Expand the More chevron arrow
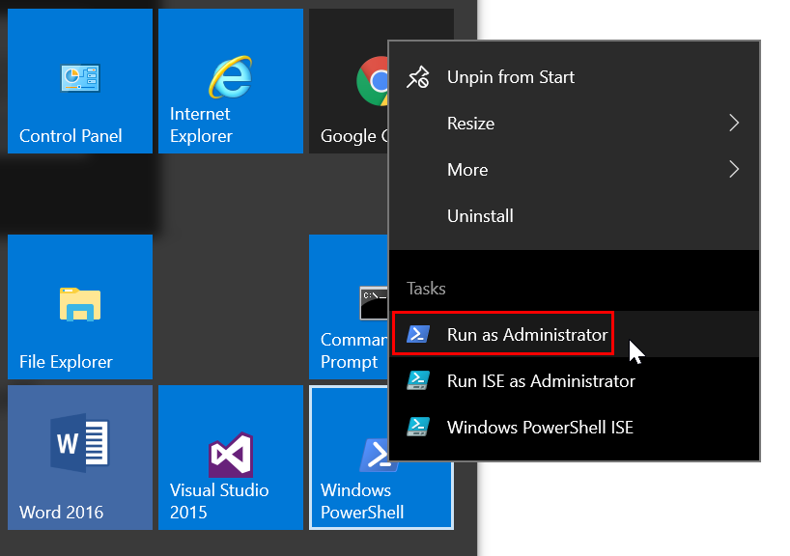Viewport: 790px width, 556px height. [x=734, y=169]
